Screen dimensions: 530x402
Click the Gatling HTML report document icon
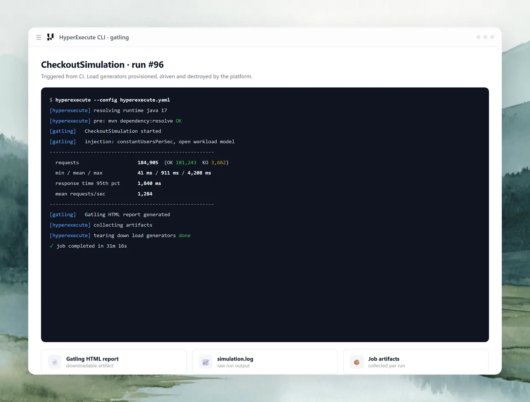[55, 362]
